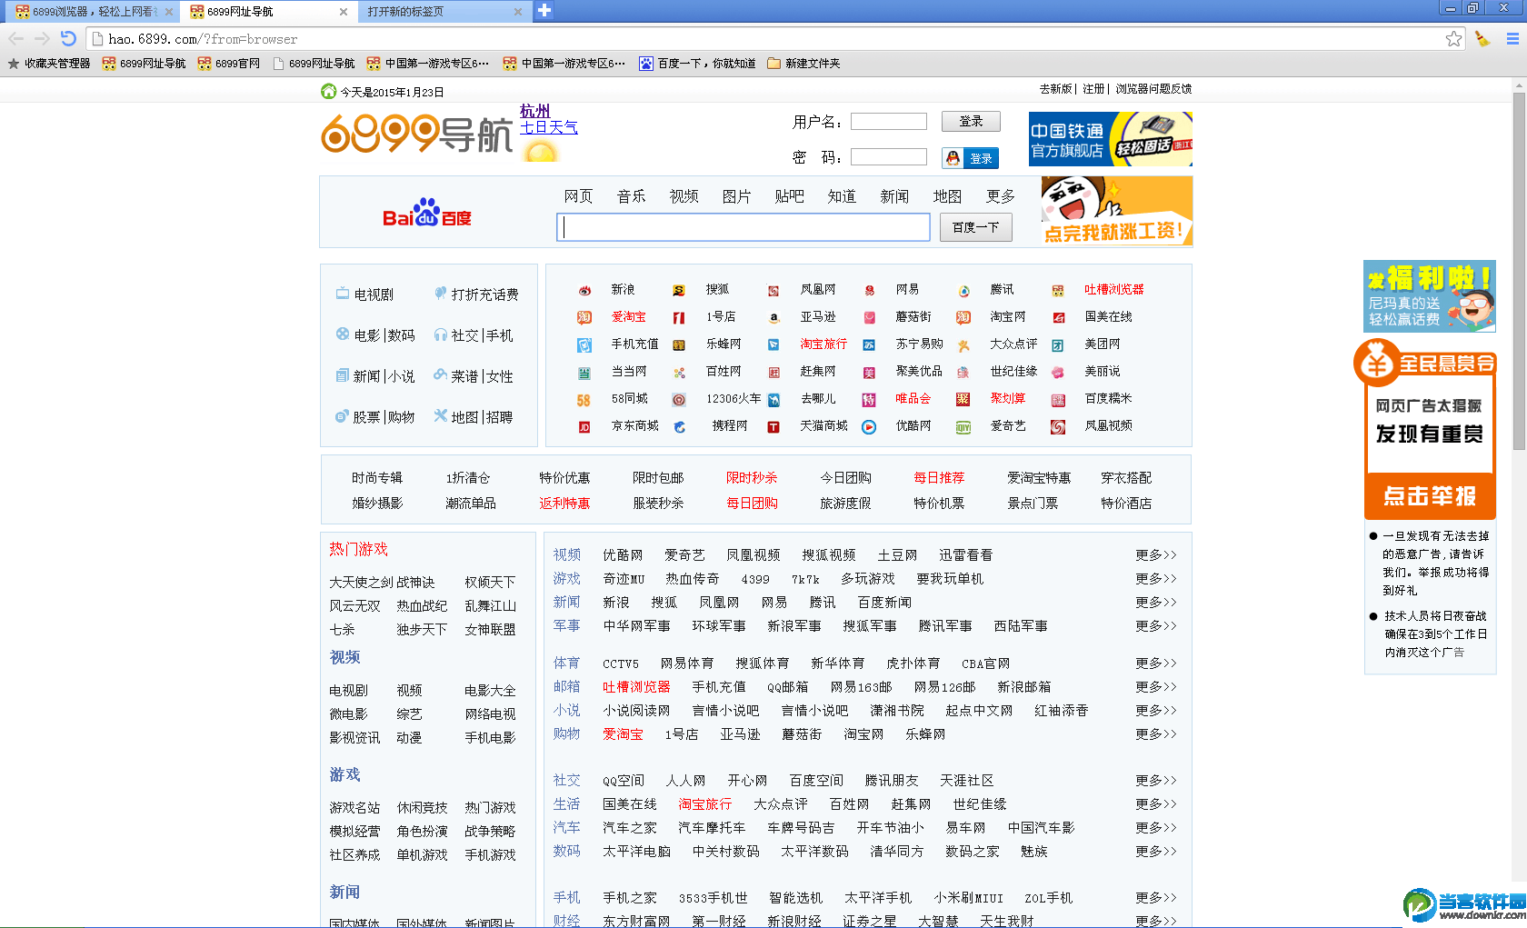Open the 收藏夹管理器 bookmarks manager
Viewport: 1527px width, 928px height.
[x=49, y=64]
